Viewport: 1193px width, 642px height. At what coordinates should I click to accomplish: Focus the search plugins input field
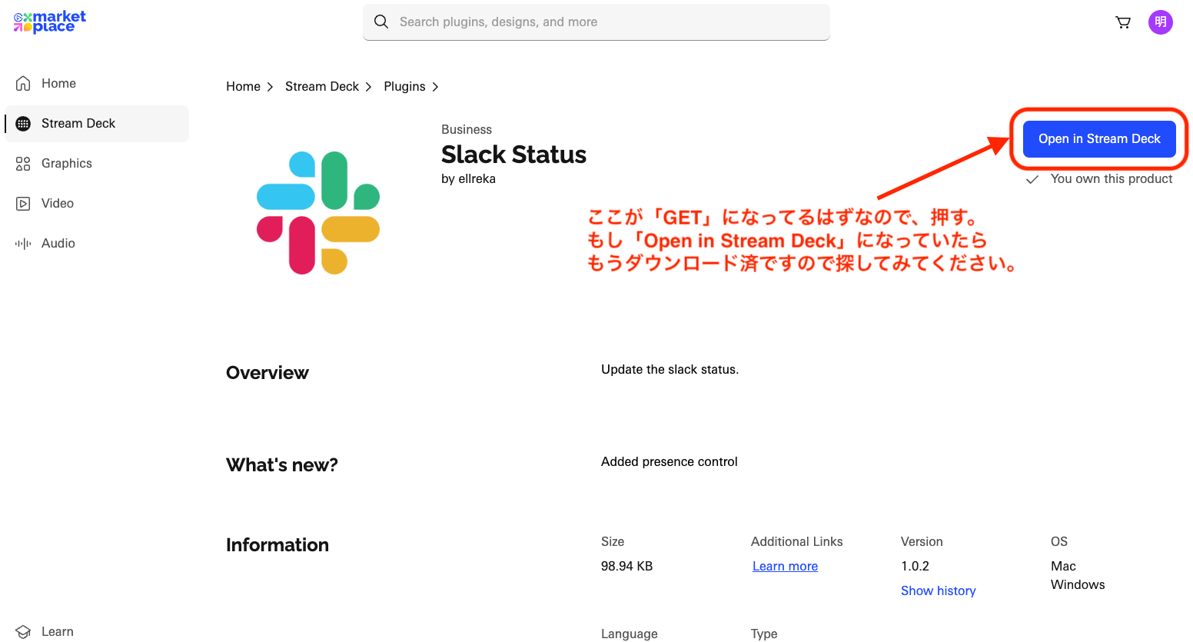596,22
